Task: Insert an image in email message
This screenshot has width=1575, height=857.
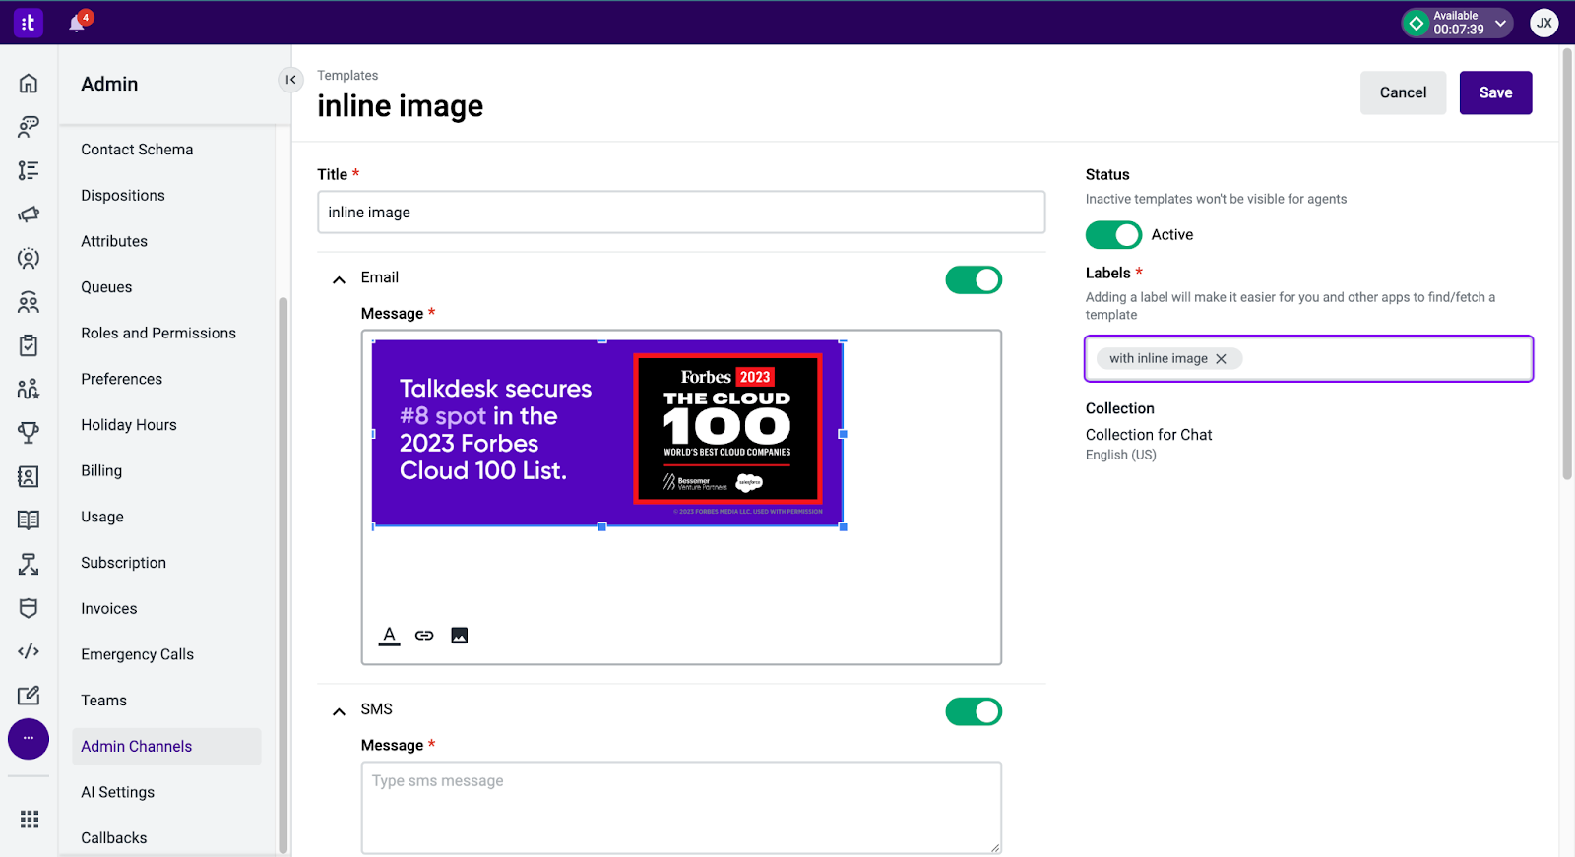Action: click(460, 636)
